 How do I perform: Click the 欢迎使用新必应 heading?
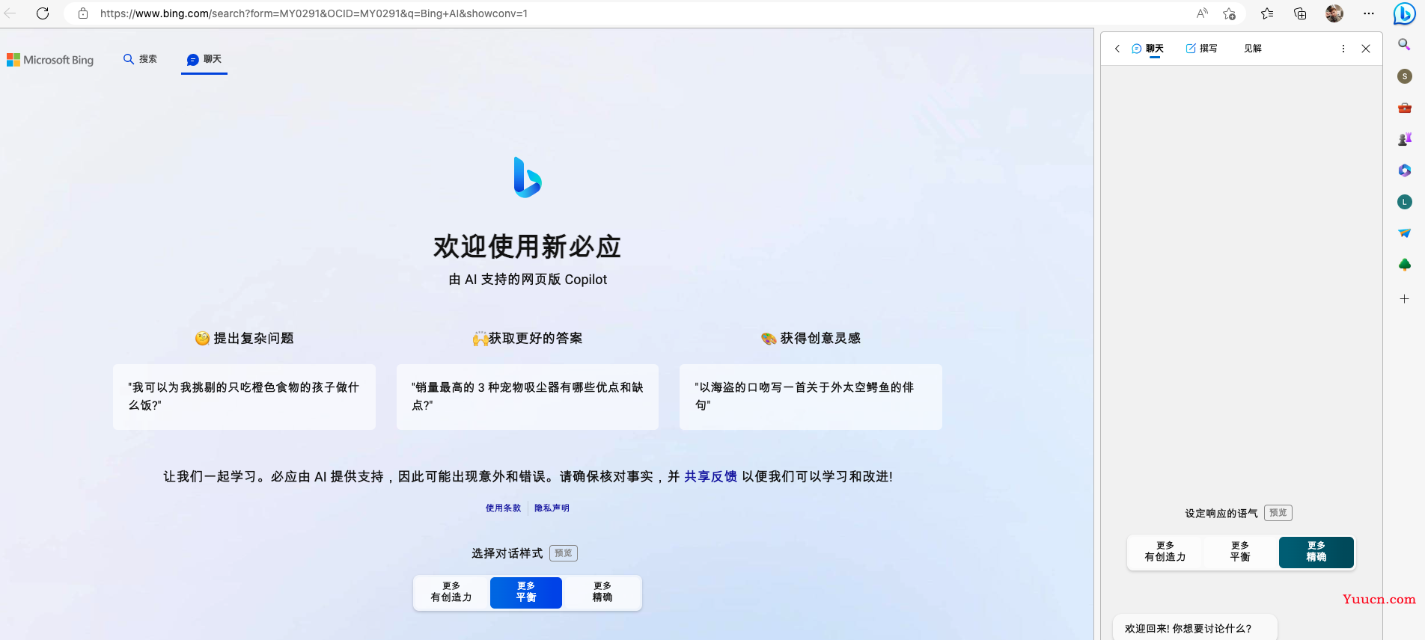point(528,246)
